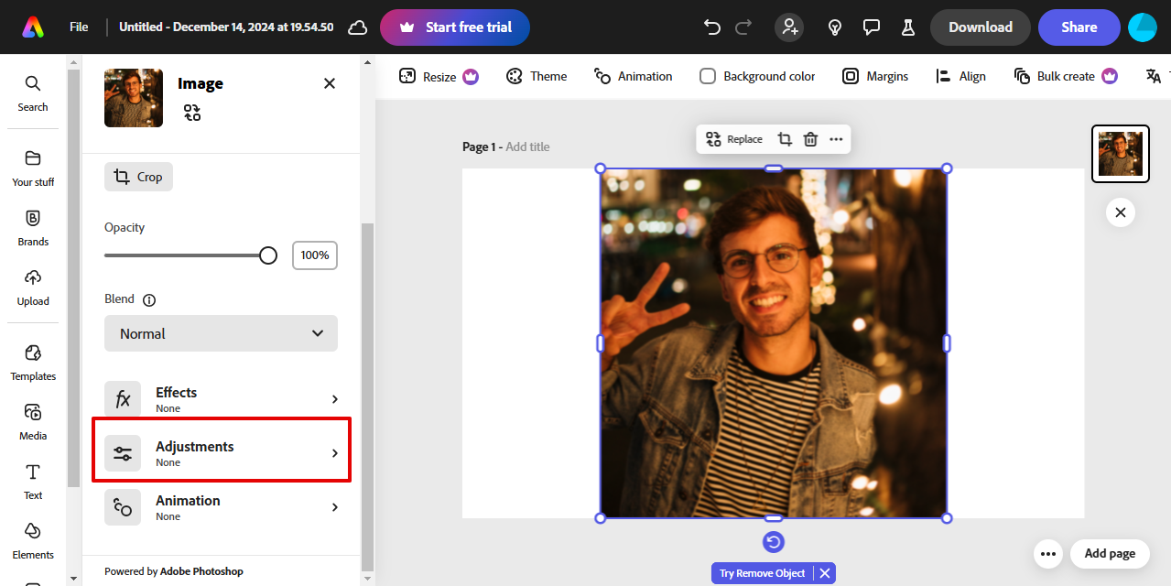
Task: Click Bulk create in the toolbar
Action: click(x=1066, y=76)
